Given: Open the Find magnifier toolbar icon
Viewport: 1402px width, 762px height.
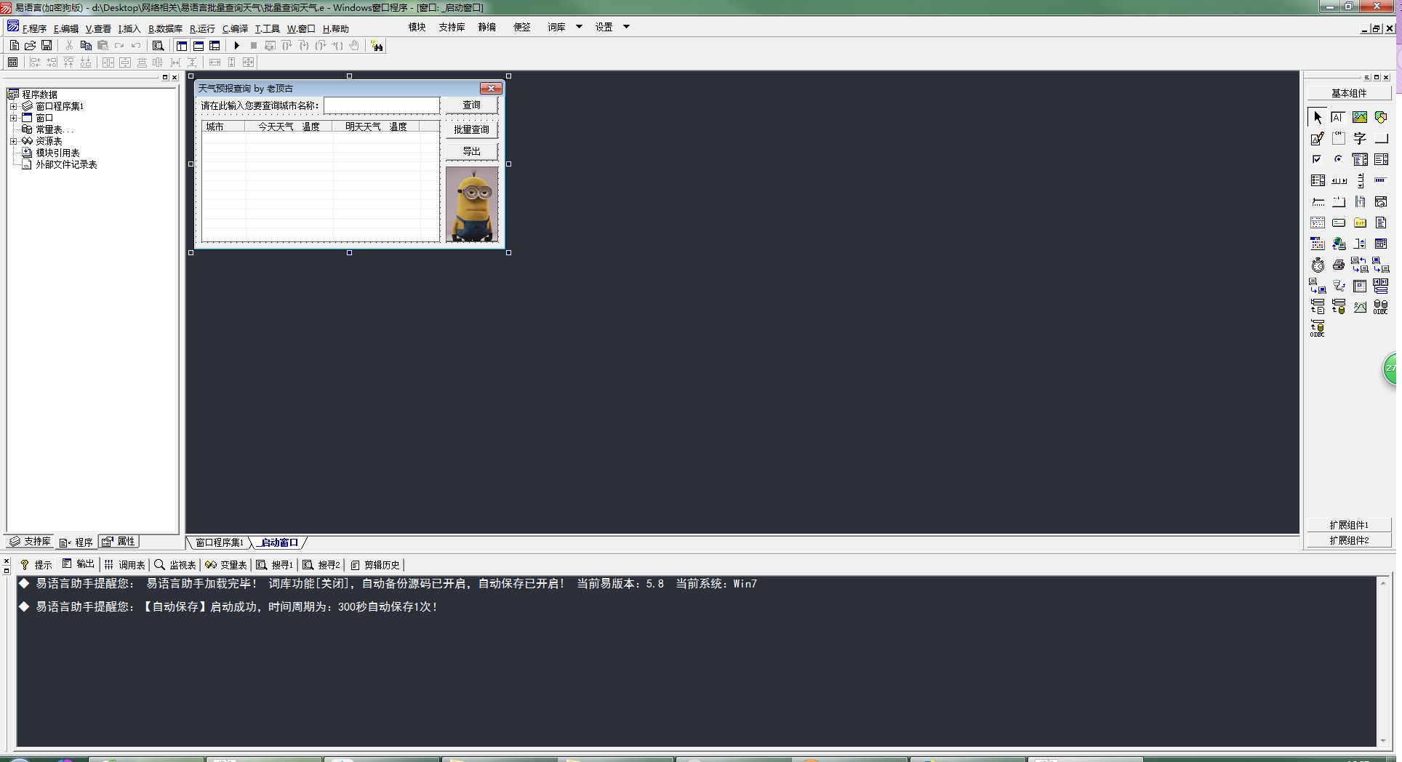Looking at the screenshot, I should [158, 46].
